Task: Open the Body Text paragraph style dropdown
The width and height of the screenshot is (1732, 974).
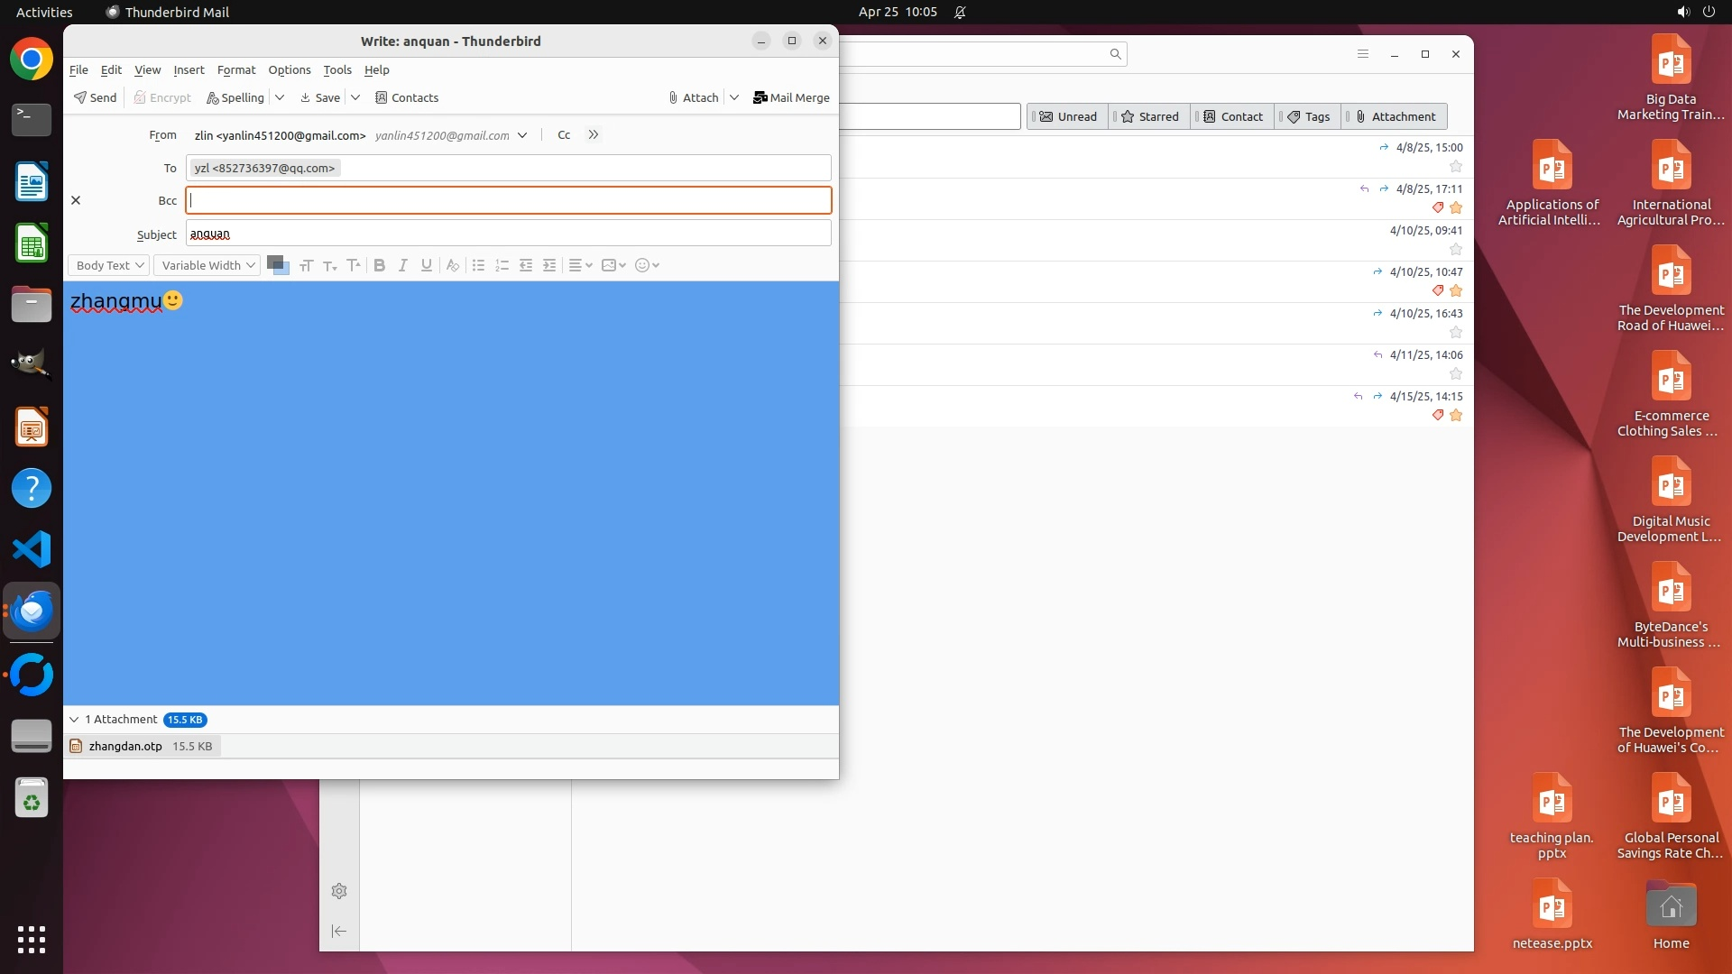Action: pos(108,265)
